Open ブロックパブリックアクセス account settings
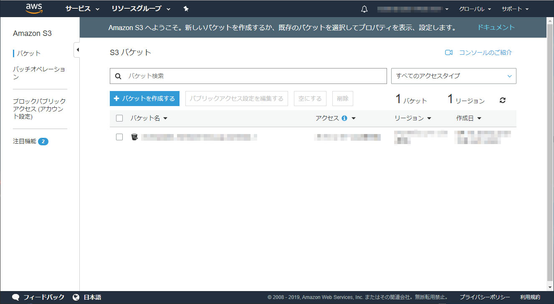 39,109
